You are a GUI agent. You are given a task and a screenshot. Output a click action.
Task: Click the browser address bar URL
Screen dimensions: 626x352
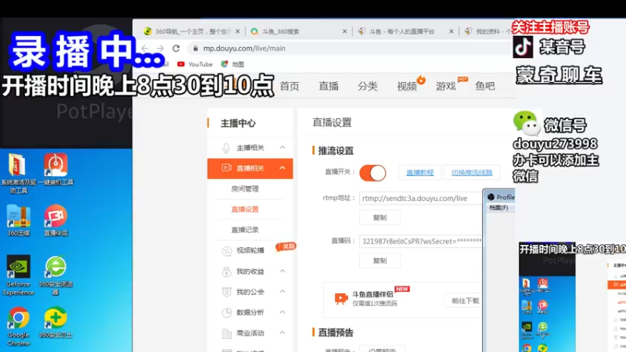[x=244, y=48]
